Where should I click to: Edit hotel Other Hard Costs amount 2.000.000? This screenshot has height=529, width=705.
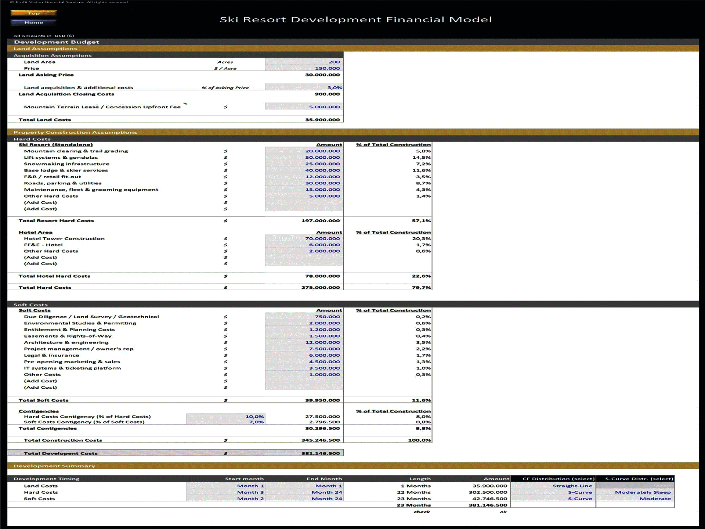tap(304, 251)
